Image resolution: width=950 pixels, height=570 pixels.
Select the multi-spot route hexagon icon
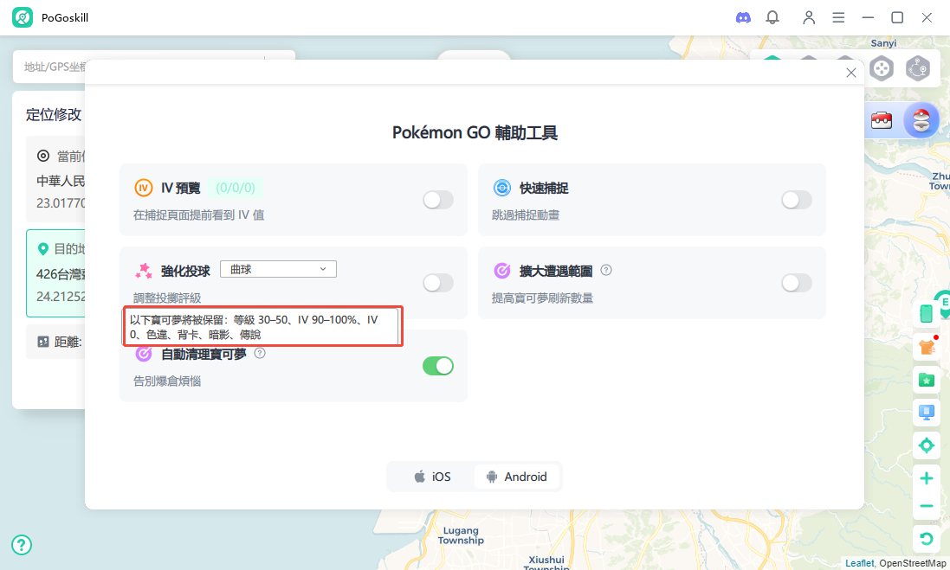[x=918, y=68]
